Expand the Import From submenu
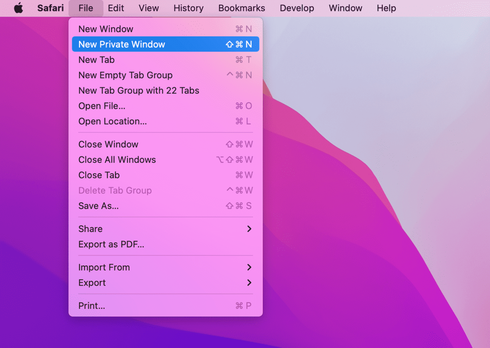Screen dimensions: 490x348 tap(249, 267)
